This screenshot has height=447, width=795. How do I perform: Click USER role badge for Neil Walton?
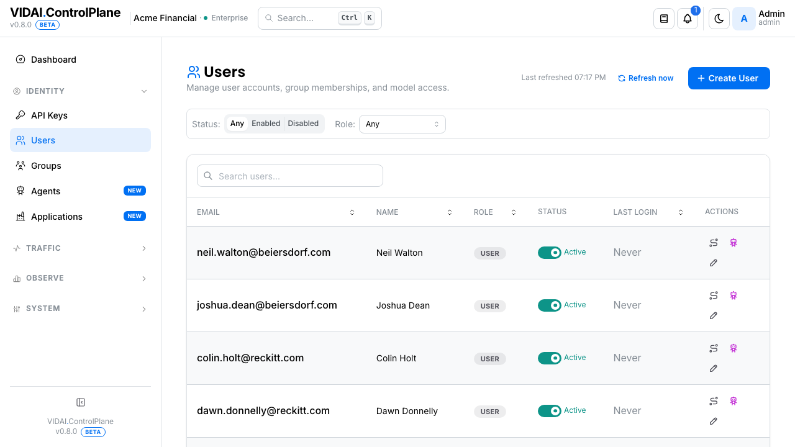490,253
